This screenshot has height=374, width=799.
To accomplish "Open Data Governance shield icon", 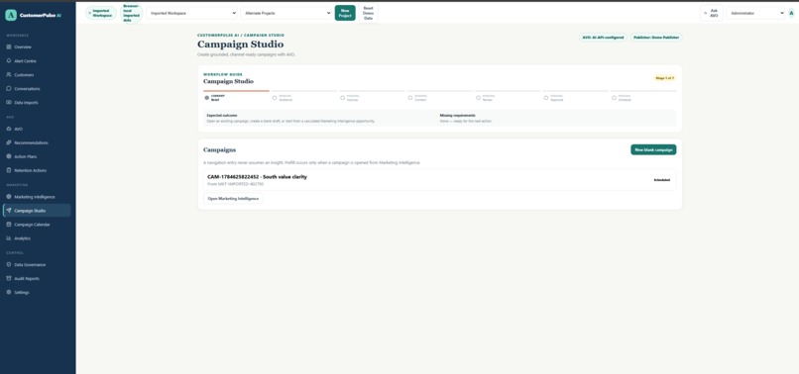I will (9, 264).
